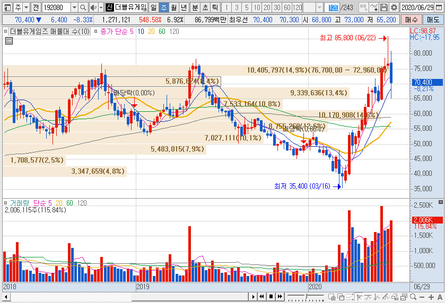Click the 매도 sell button

(x=433, y=20)
